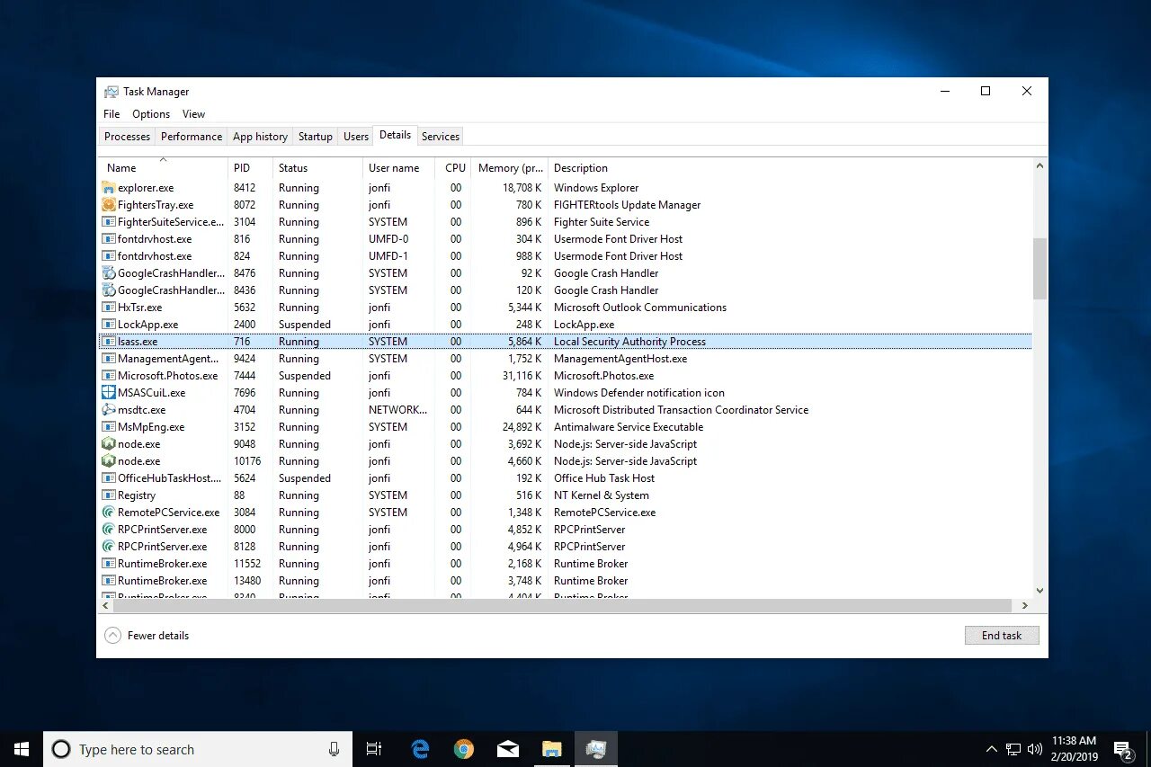1151x767 pixels.
Task: Click the network icon in system tray
Action: (x=1013, y=749)
